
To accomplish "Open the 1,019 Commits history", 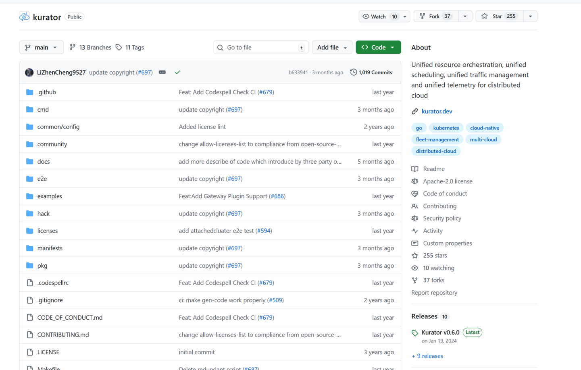I will [x=371, y=73].
